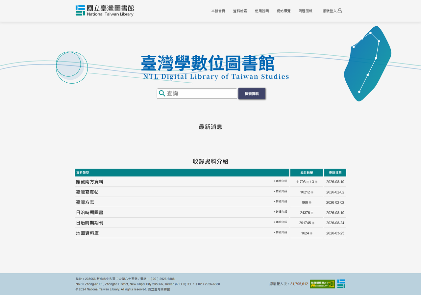The height and width of the screenshot is (295, 421).
Task: Open the 臺灣寫真帖 collection link
Action: click(87, 192)
